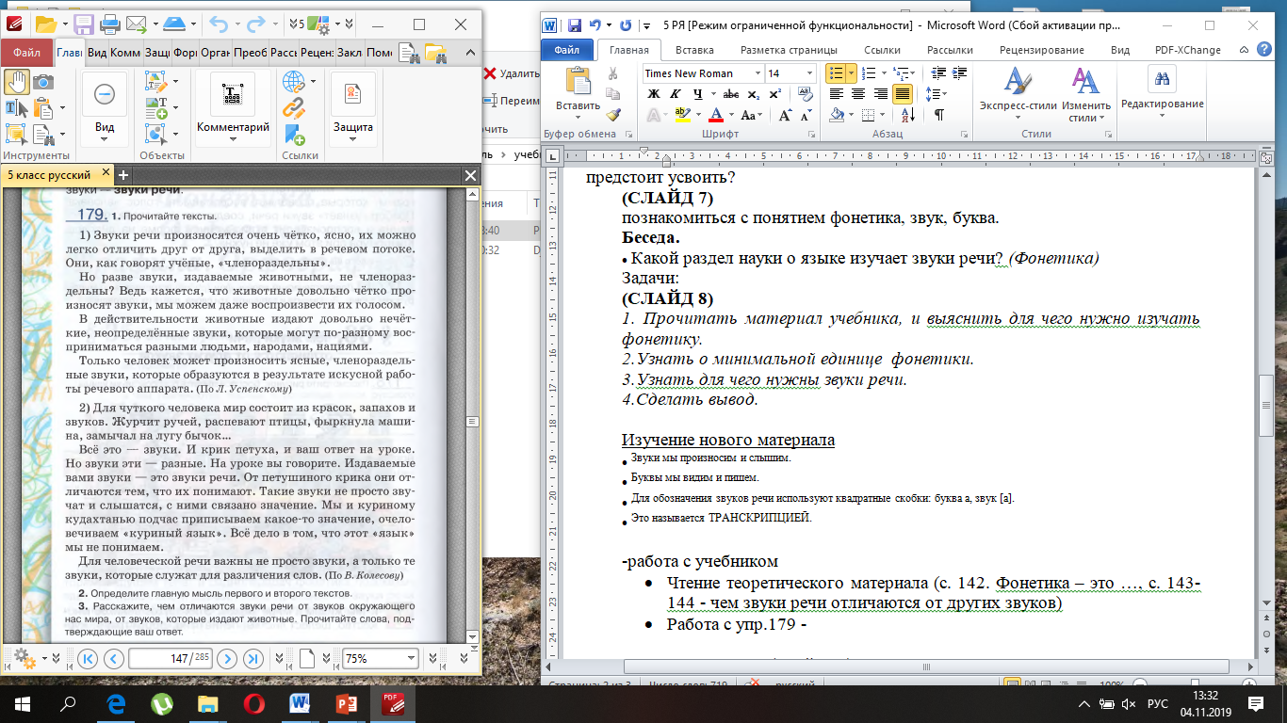Open the PDF-XChange tab in Word
Image resolution: width=1287 pixels, height=723 pixels.
tap(1187, 50)
